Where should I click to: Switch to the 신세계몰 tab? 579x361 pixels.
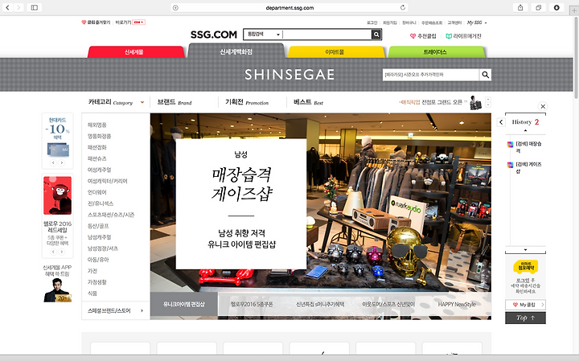pos(136,52)
